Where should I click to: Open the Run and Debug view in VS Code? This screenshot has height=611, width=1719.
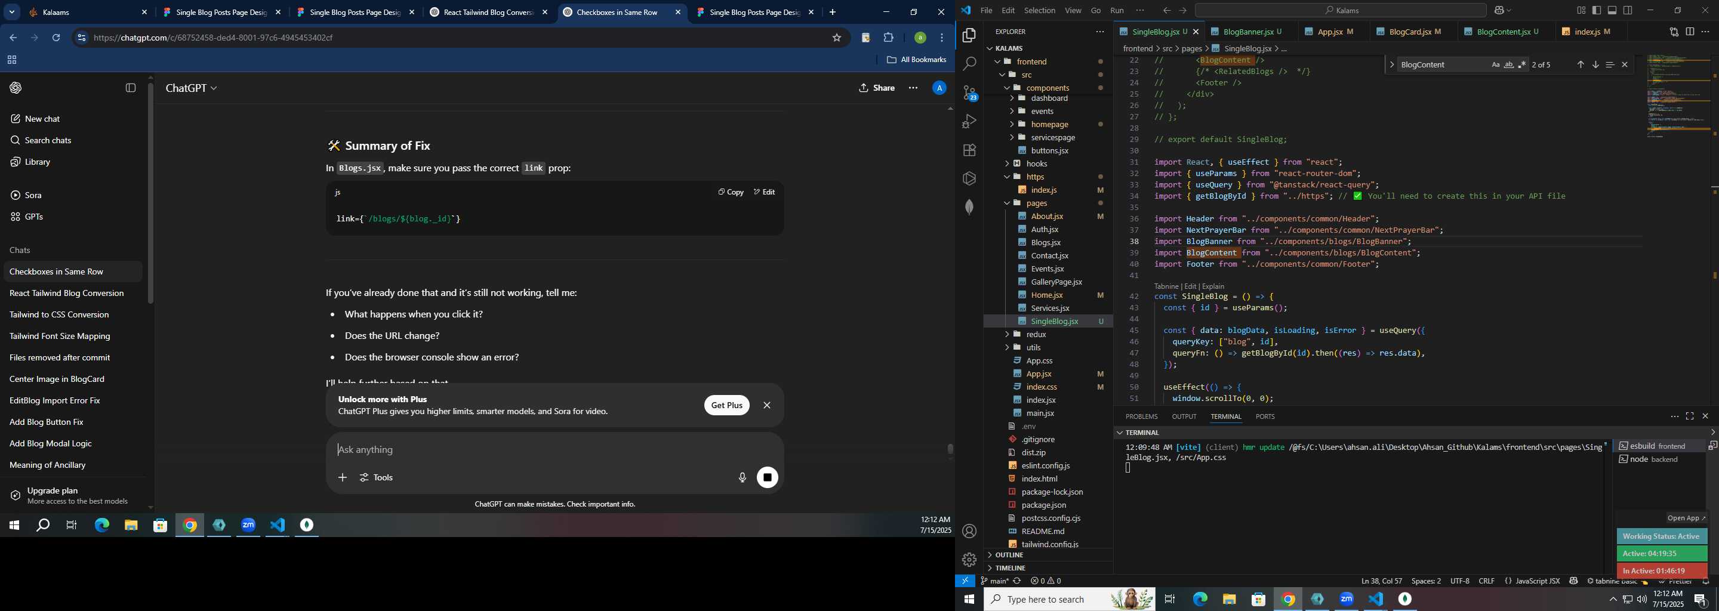[969, 121]
